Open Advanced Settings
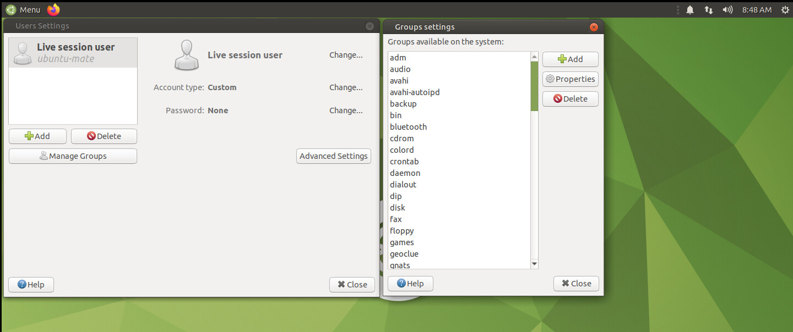 (x=334, y=156)
